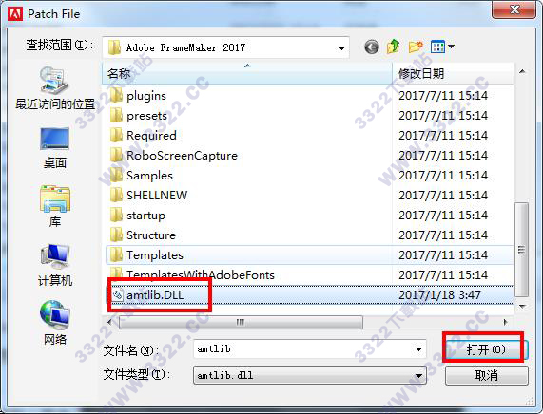Open the view menu icon

tap(442, 47)
